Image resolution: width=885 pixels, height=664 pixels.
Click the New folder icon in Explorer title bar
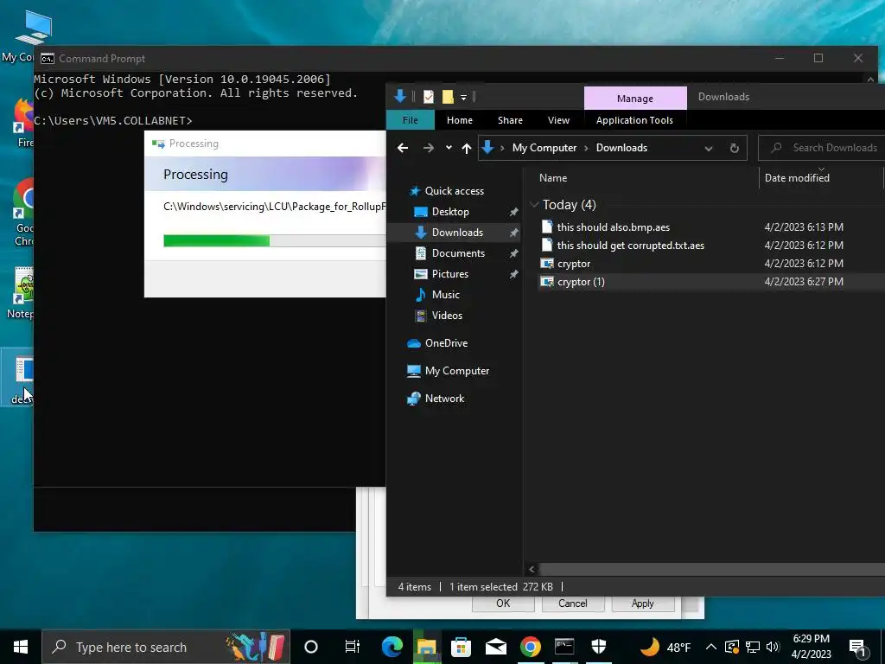click(448, 97)
